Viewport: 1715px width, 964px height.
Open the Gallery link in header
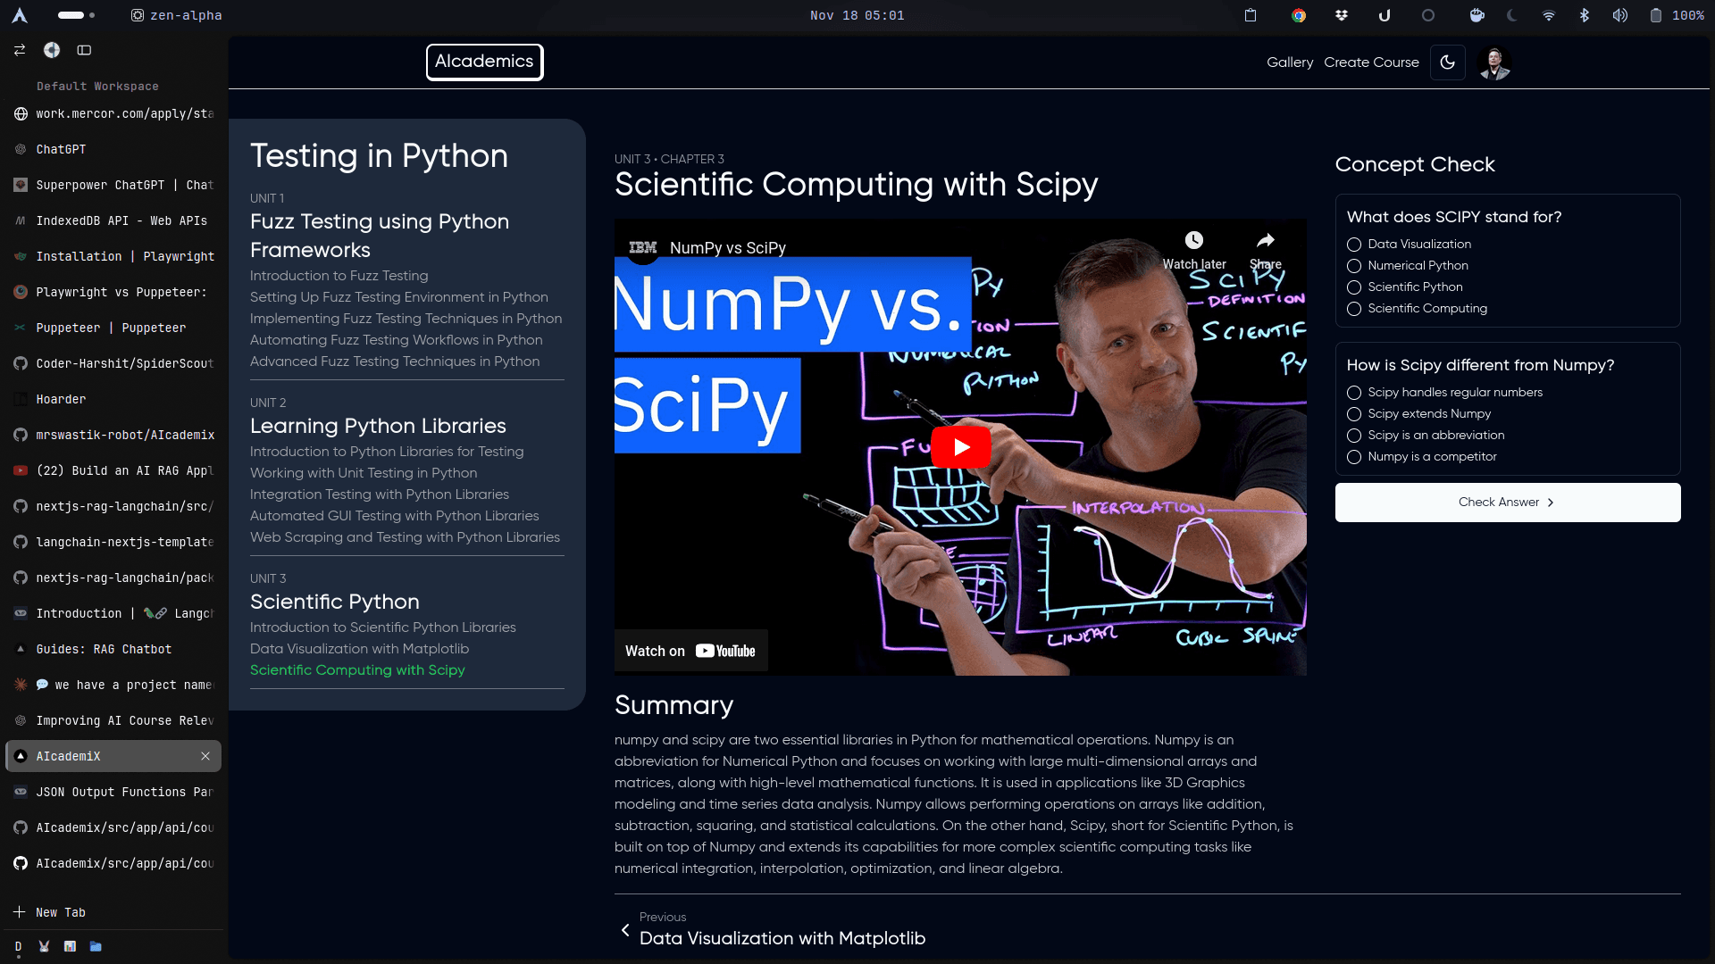[1289, 62]
